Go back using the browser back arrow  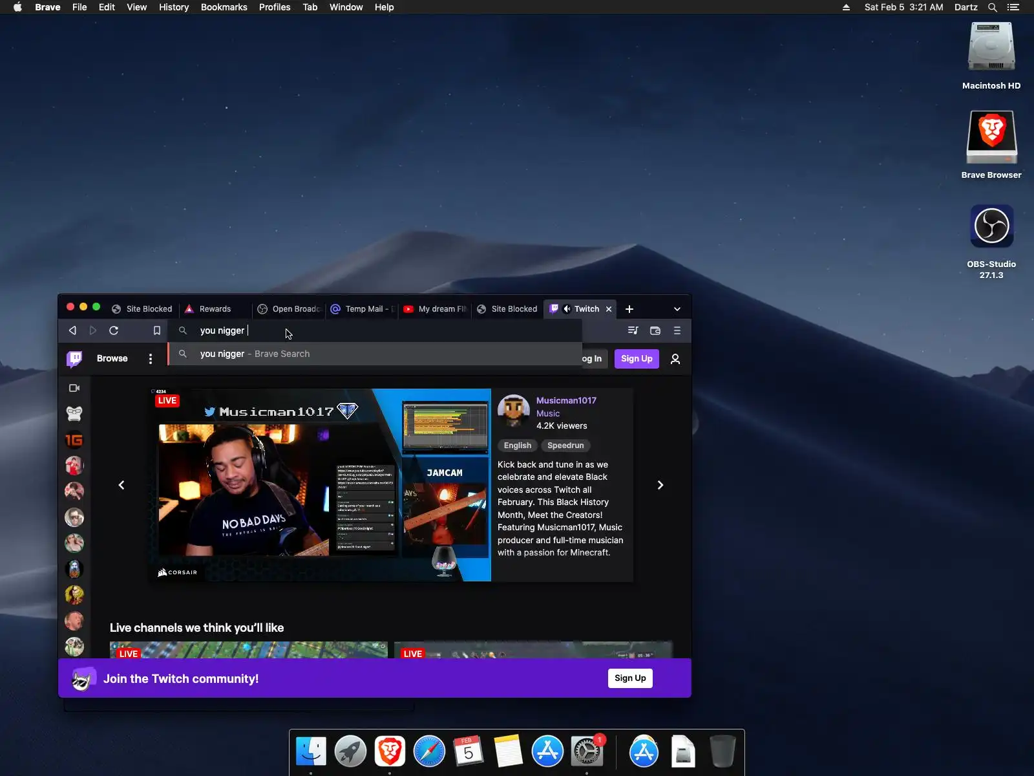tap(72, 330)
